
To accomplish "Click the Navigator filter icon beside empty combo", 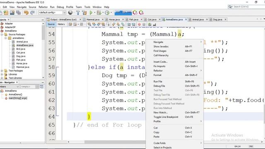I will coord(41,87).
